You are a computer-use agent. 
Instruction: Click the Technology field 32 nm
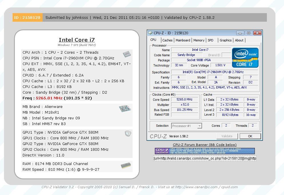[x=179, y=65]
